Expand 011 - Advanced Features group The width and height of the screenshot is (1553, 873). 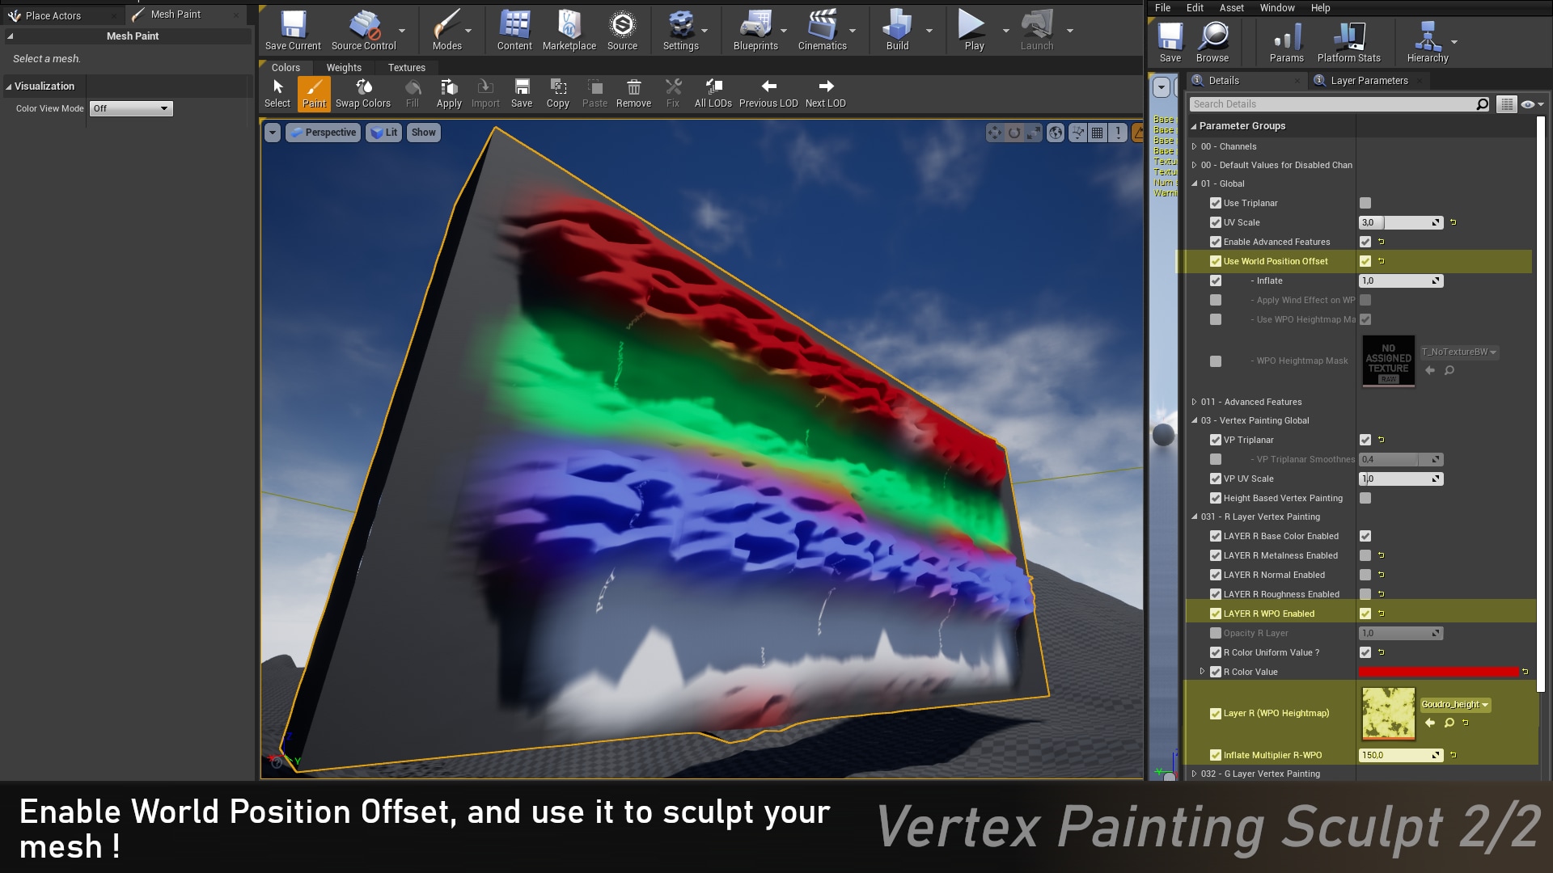click(1194, 402)
